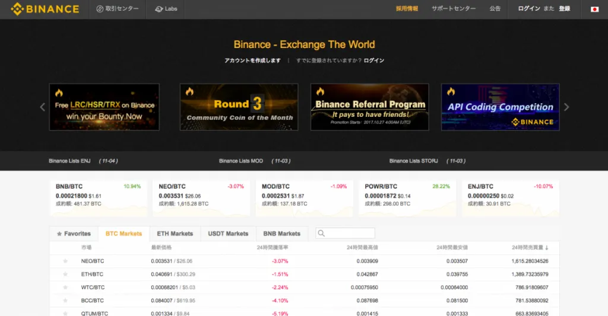Image resolution: width=608 pixels, height=316 pixels.
Task: Open the ENJ/BTC ticker card
Action: click(511, 198)
